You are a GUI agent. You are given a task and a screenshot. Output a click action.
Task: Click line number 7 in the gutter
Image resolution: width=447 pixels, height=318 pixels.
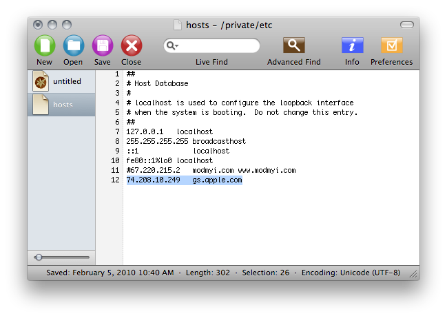(117, 131)
